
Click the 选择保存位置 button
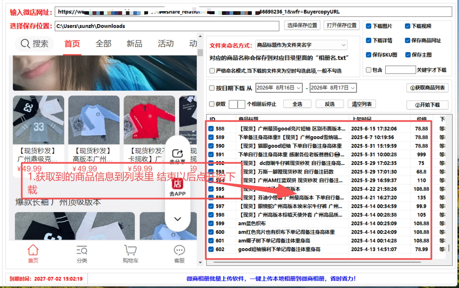pyautogui.click(x=302, y=25)
